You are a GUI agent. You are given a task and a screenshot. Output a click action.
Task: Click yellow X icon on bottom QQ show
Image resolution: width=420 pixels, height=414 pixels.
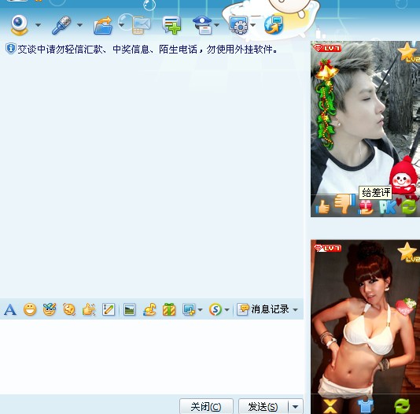tap(330, 406)
